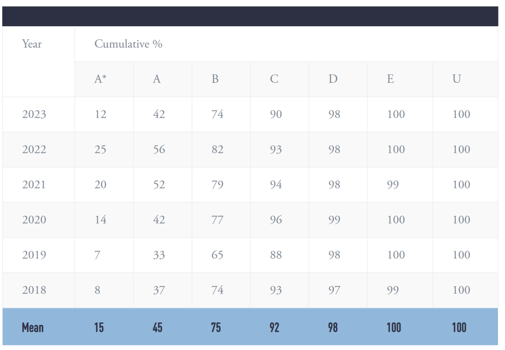
Task: Click the Mean C value 92
Action: pos(274,328)
